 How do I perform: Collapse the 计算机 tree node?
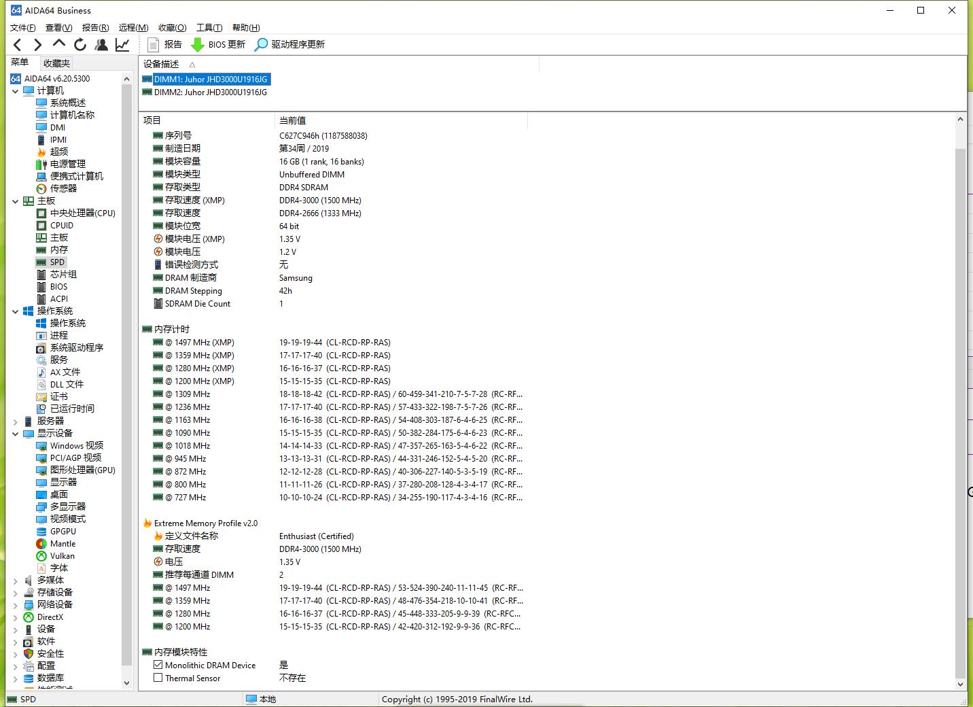tap(16, 90)
